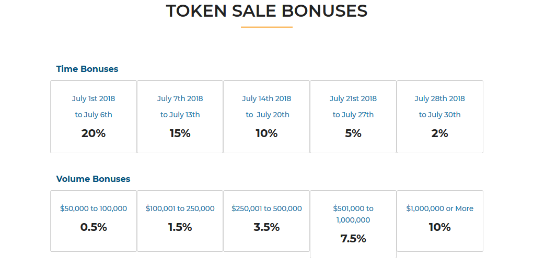Image resolution: width=533 pixels, height=258 pixels.
Task: Open the July 1st to July 6th card
Action: [94, 117]
